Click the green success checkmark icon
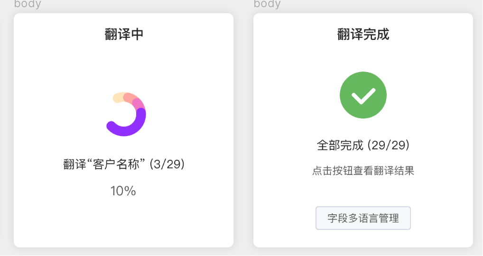 363,95
